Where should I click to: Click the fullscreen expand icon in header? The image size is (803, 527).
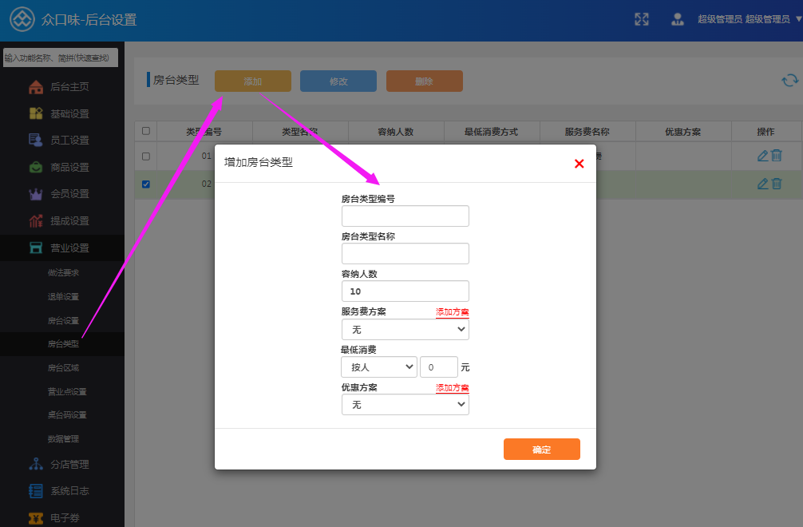pyautogui.click(x=641, y=19)
